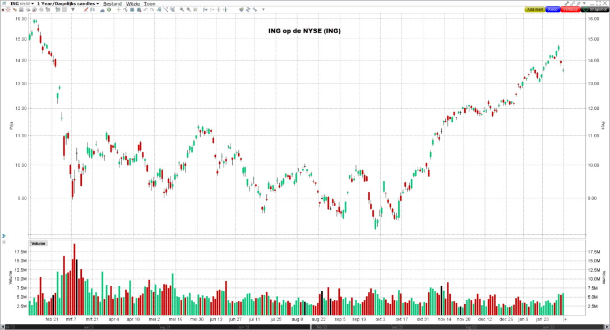Click the blue mountain area icon
The image size is (610, 330).
[102, 10]
